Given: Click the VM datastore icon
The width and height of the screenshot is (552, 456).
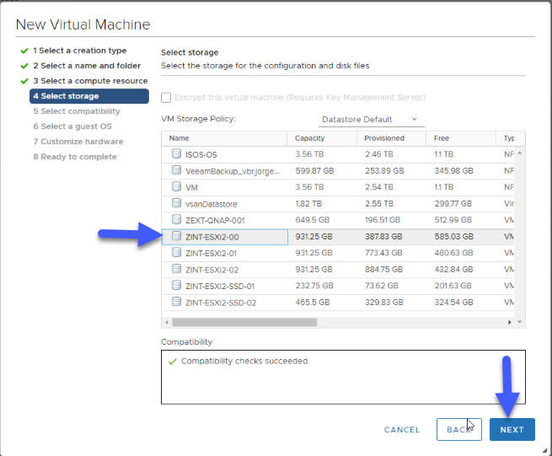Looking at the screenshot, I should point(176,186).
